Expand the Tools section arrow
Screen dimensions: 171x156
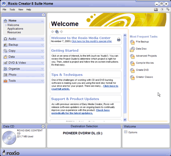(42, 81)
